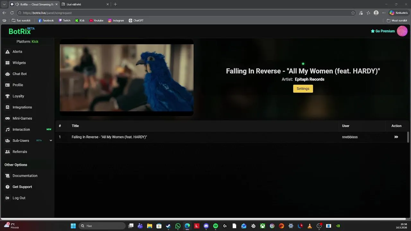The height and width of the screenshot is (231, 411).
Task: Open Steam from the taskbar
Action: [x=168, y=226]
